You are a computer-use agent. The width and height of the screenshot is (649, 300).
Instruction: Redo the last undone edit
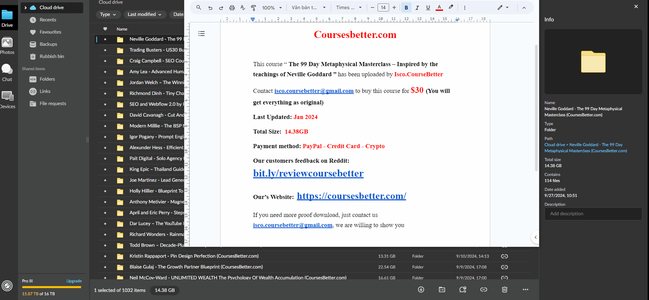pos(221,8)
